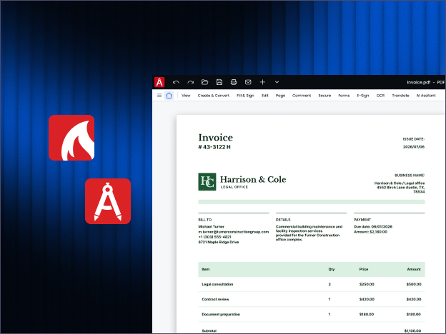Go to the Home icon
Viewport: 446px width, 334px height.
pyautogui.click(x=169, y=96)
